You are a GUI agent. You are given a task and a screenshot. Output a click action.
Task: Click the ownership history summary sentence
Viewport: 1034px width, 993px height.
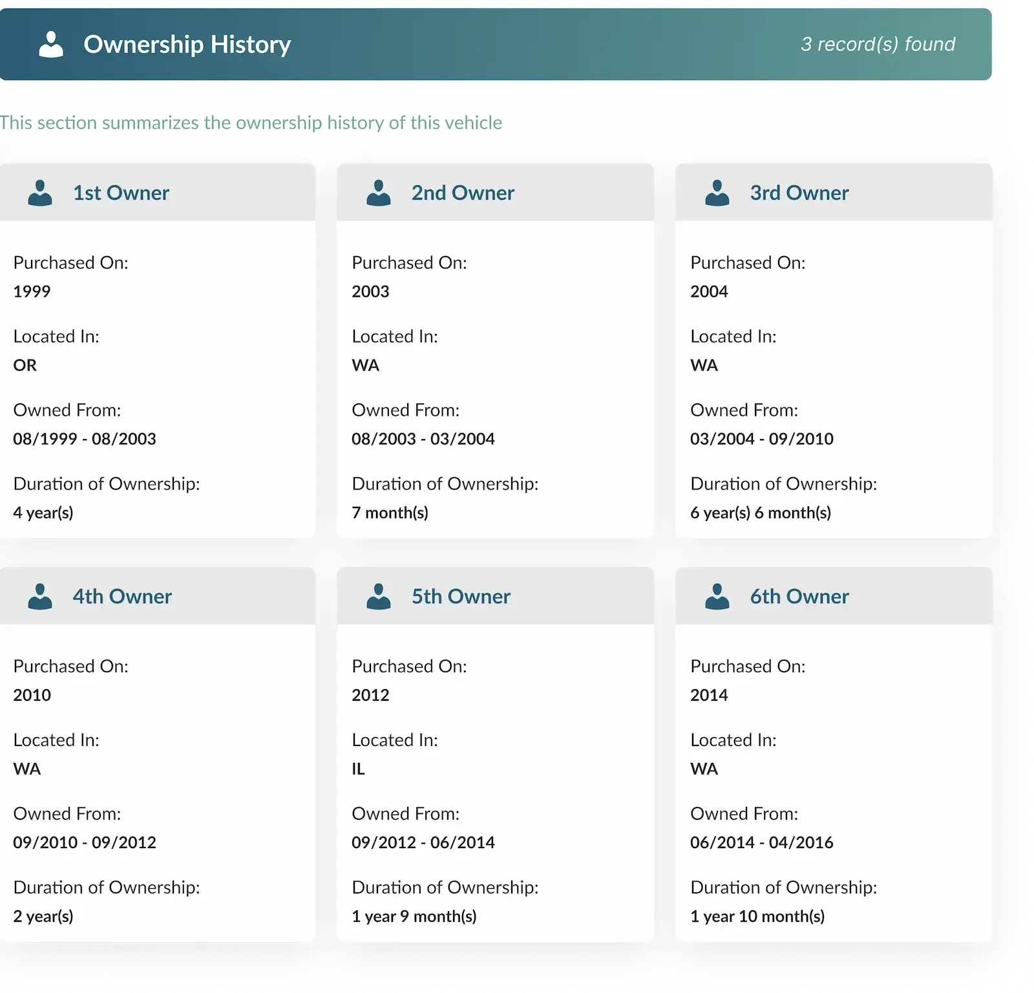tap(251, 123)
